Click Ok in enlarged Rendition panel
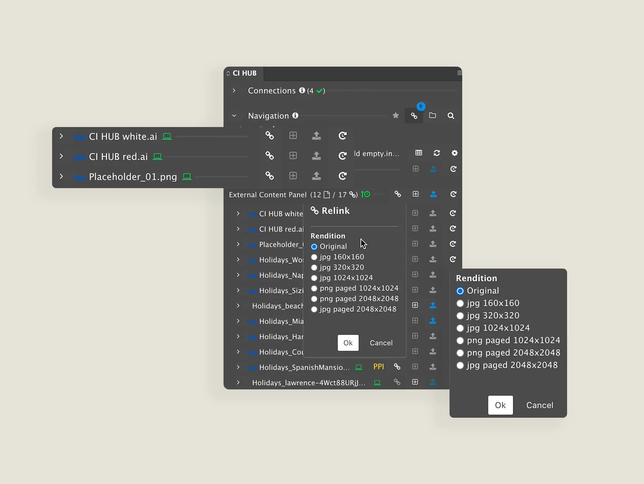The image size is (644, 484). click(x=500, y=405)
